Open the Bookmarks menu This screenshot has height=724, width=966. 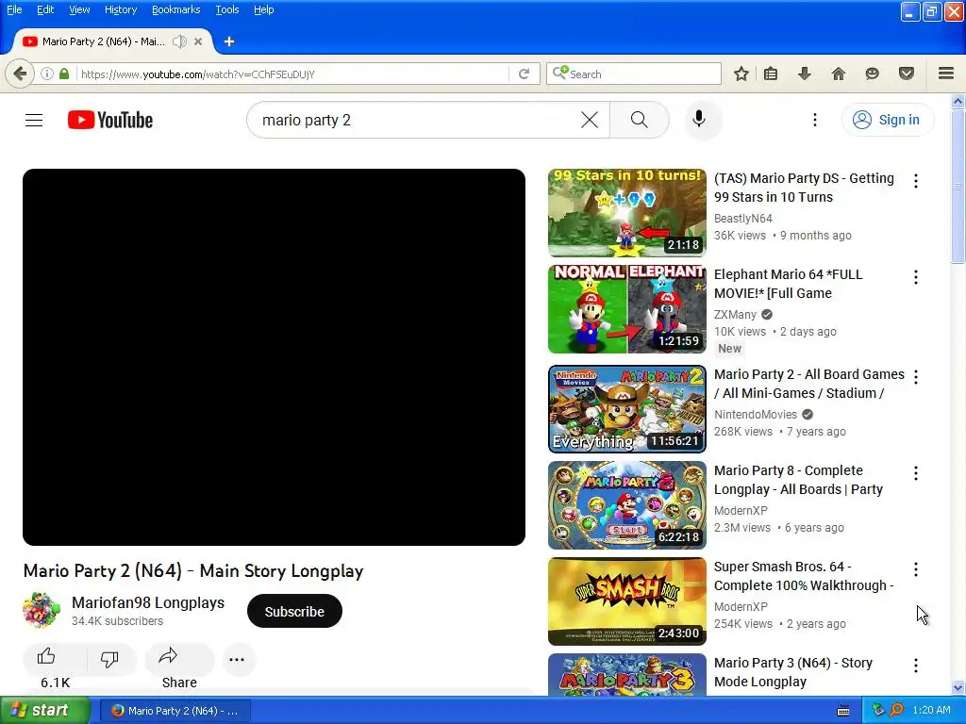pos(175,9)
